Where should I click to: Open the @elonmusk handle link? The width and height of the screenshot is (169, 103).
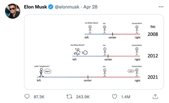click(x=67, y=7)
